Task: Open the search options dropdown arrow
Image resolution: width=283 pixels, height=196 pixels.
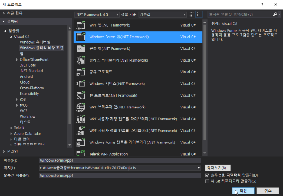Action: [x=280, y=14]
